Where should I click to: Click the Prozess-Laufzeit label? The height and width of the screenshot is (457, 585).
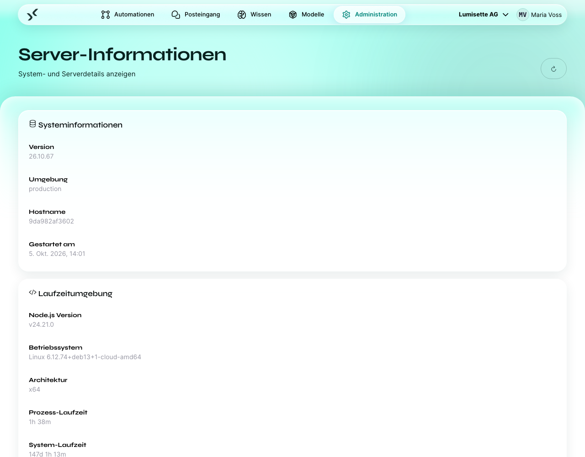[x=58, y=412]
